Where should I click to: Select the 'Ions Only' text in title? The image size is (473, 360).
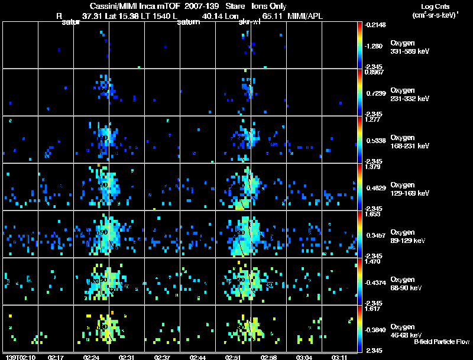click(x=269, y=7)
